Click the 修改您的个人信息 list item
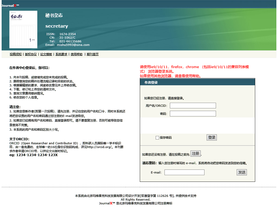Image resolution: width=278 pixels, height=210 pixels. coord(24,97)
